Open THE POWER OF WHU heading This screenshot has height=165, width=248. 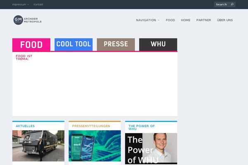(x=141, y=127)
